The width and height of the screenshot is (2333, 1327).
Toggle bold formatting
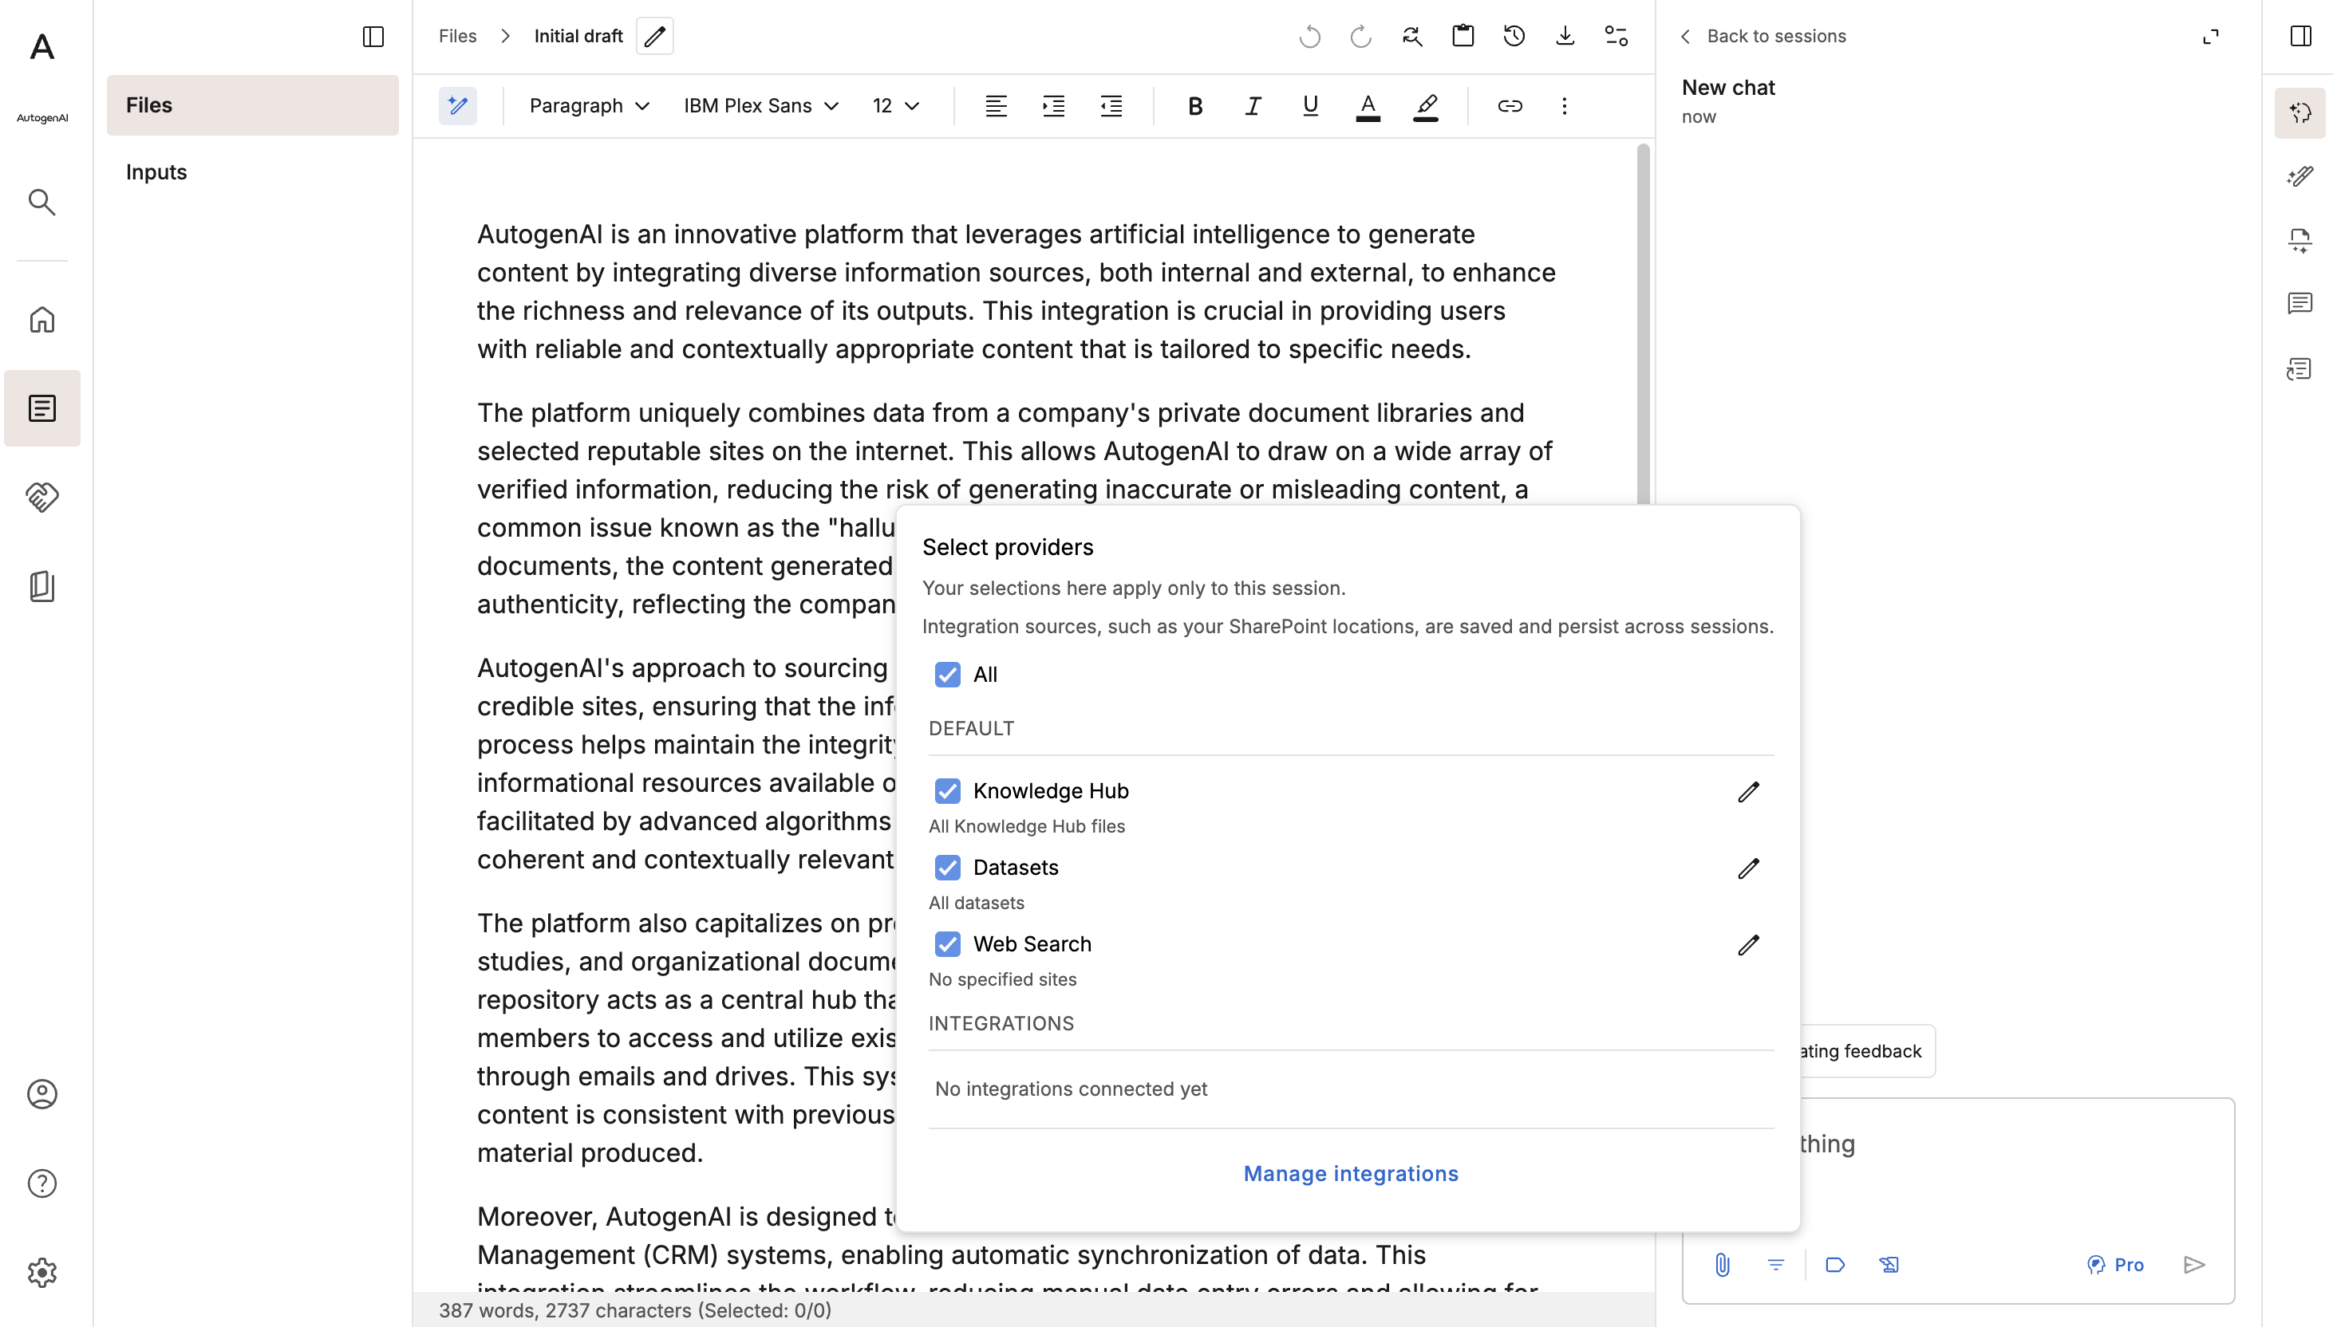(x=1195, y=106)
